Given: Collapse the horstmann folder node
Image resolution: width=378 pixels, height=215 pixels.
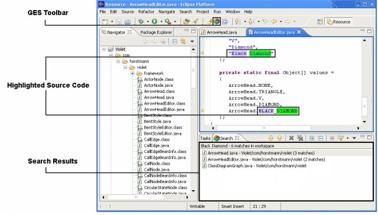Looking at the screenshot, I should (118, 61).
